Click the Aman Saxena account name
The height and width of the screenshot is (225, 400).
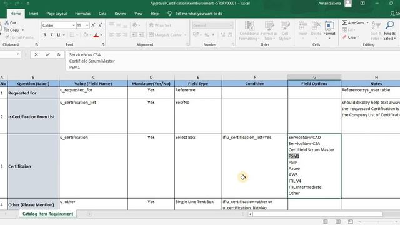point(329,3)
